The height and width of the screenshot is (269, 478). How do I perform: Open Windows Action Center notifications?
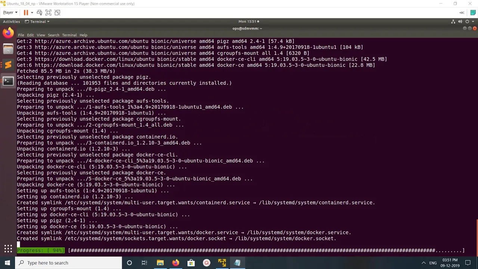click(468, 263)
